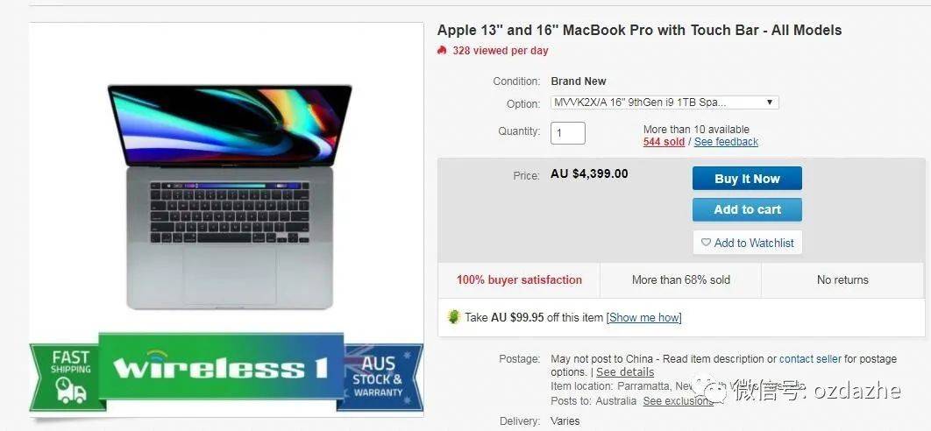Click the 100% buyer satisfaction cell
931x431 pixels.
[519, 280]
